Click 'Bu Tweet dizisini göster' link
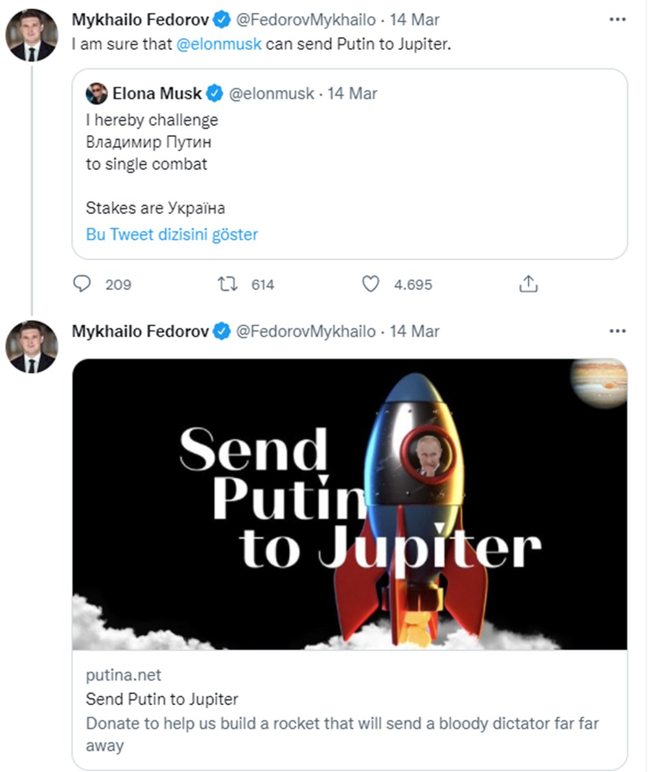This screenshot has width=648, height=772. [x=172, y=234]
